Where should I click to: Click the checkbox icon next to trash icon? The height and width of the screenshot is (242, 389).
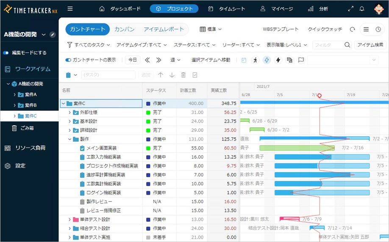[x=195, y=75]
